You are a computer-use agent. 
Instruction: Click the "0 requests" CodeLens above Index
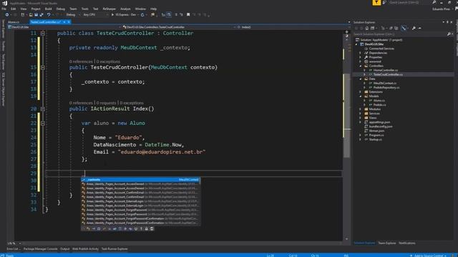tap(107, 103)
